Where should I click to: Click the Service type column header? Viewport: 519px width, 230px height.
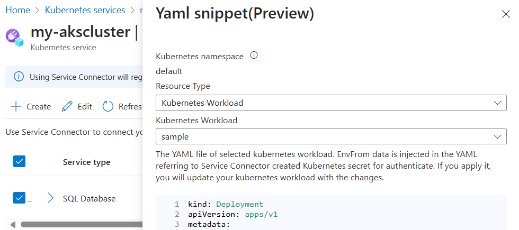pos(86,162)
